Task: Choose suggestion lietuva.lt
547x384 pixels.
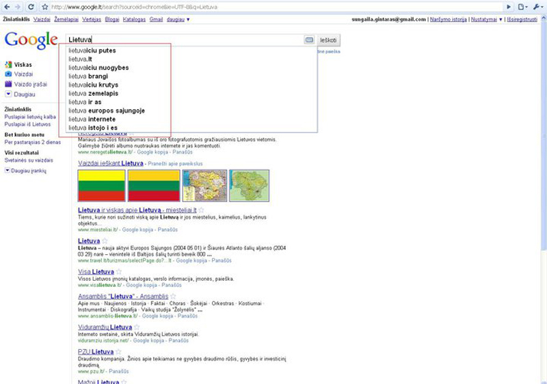Action: pos(191,59)
